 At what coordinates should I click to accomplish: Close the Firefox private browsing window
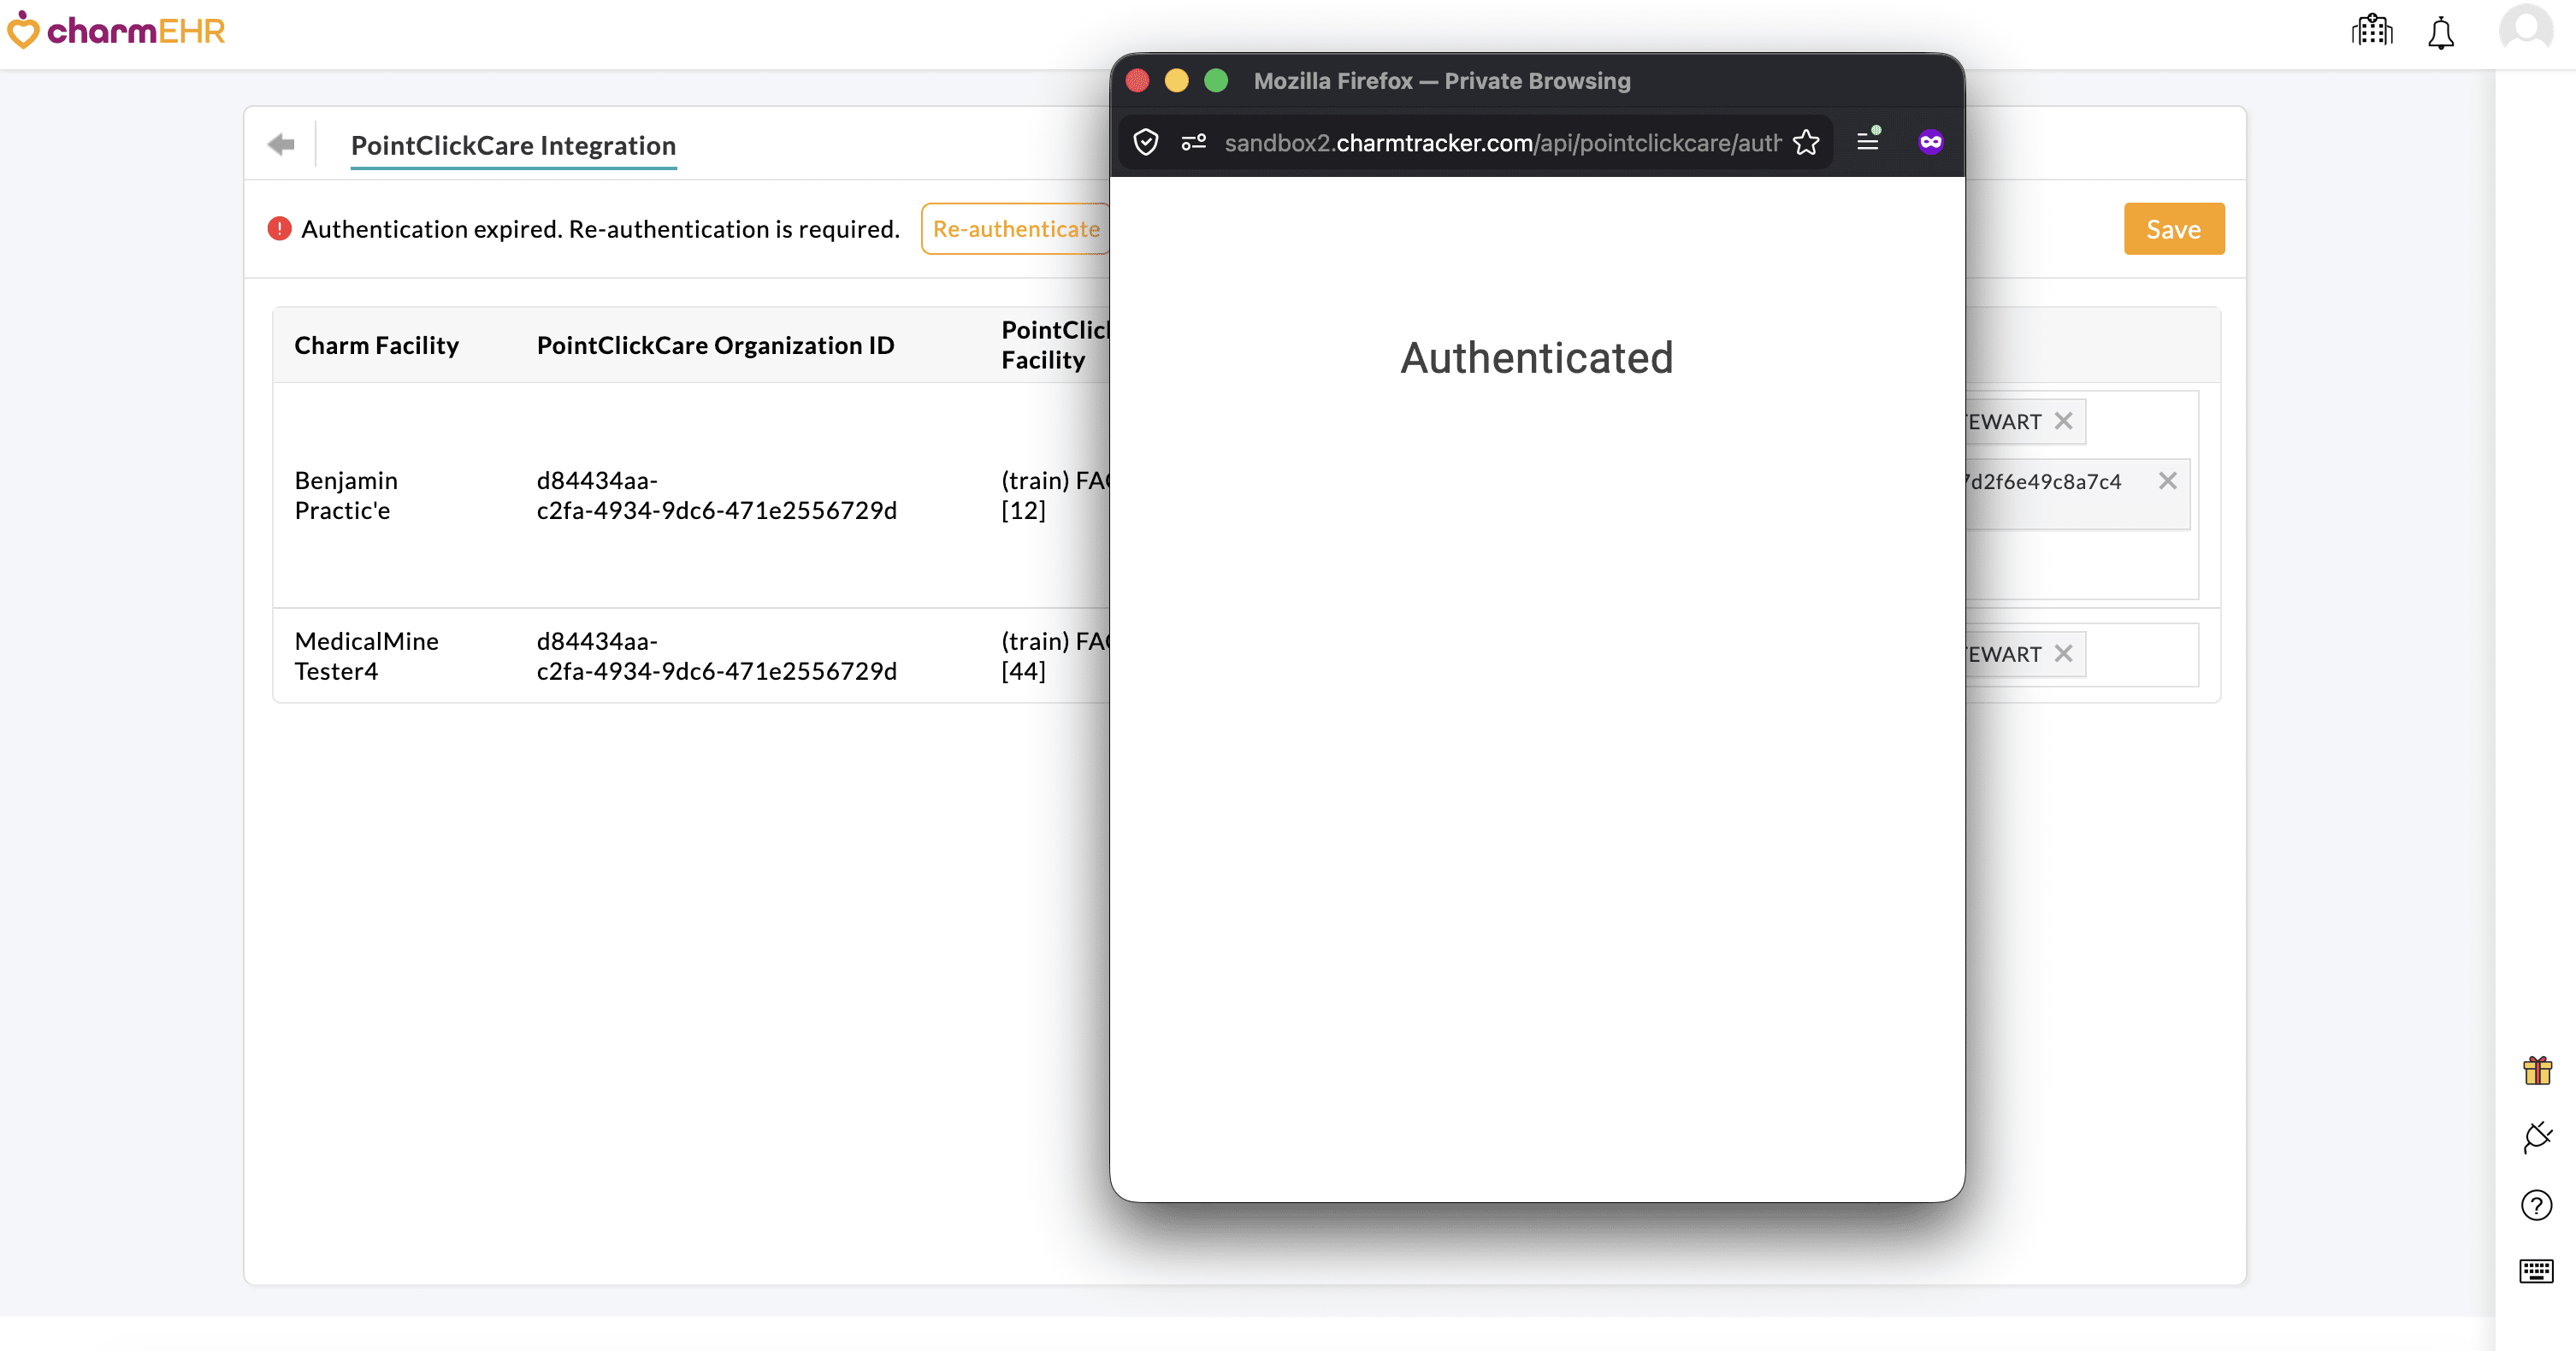tap(1138, 80)
